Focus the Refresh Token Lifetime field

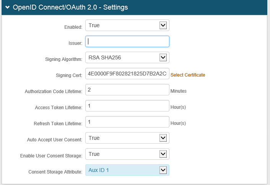coord(127,122)
